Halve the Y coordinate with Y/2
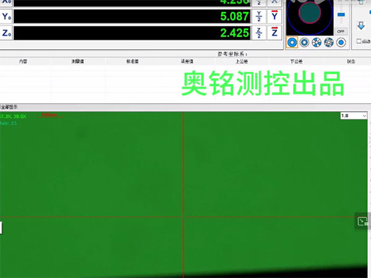The height and width of the screenshot is (278, 371). coord(259,16)
